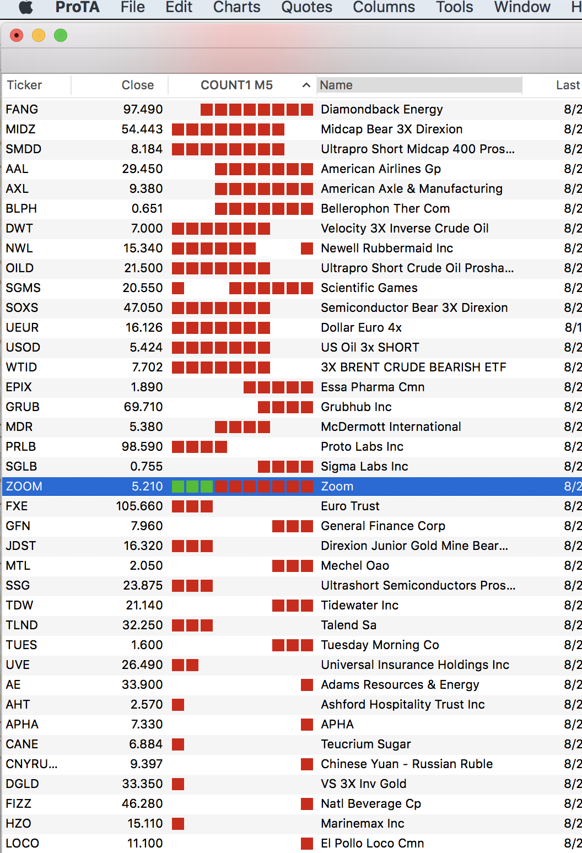Open the Charts menu
Image resolution: width=582 pixels, height=853 pixels.
237,7
